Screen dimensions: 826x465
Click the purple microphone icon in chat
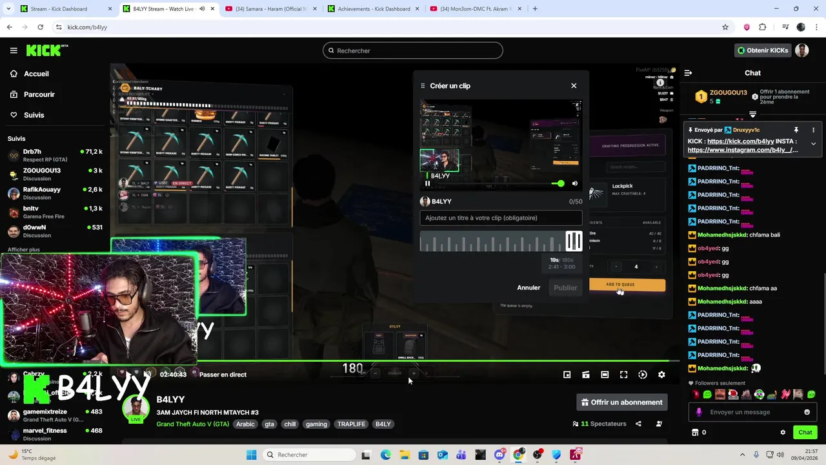point(699,412)
